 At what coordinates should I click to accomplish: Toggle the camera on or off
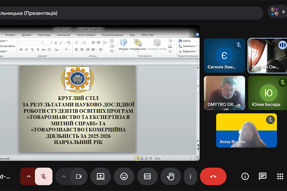coord(78,176)
